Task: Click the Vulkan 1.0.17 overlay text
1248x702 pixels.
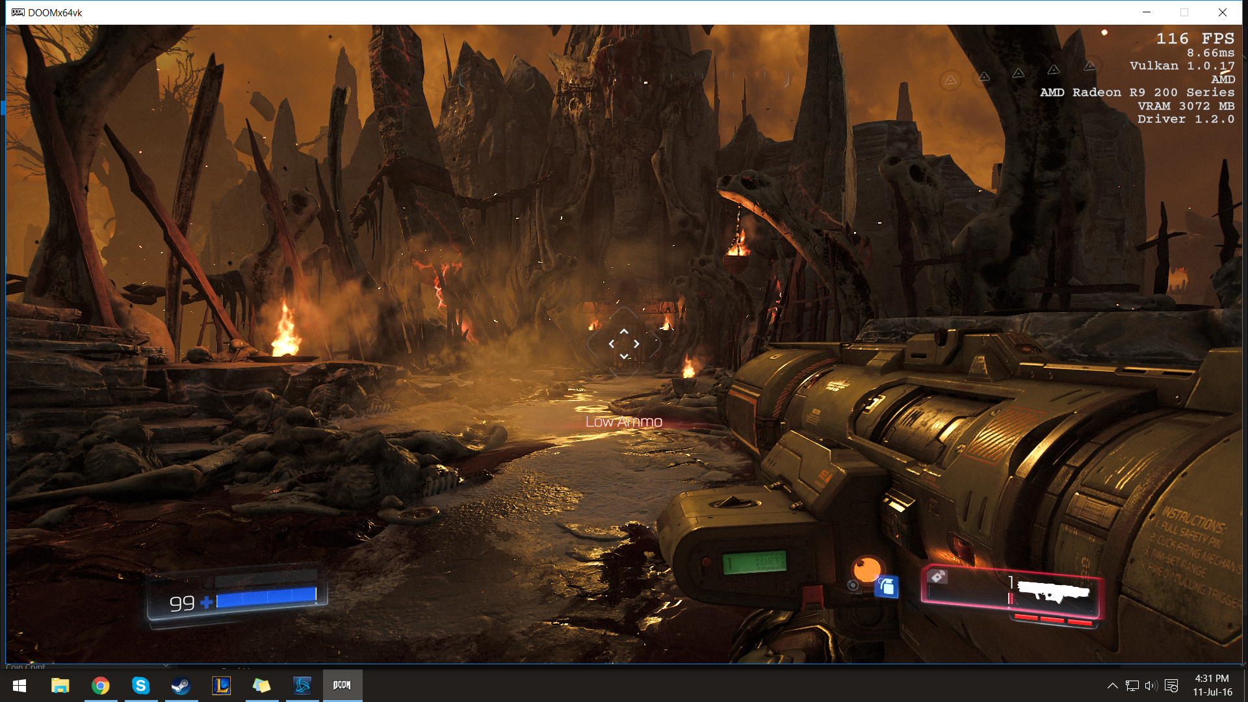Action: click(x=1182, y=66)
